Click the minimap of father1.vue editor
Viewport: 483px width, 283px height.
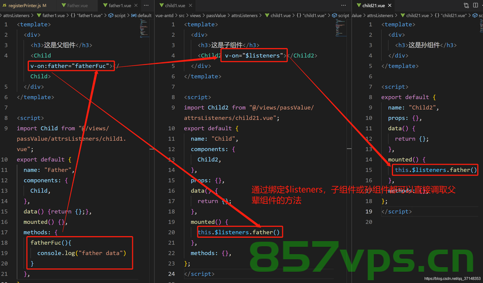click(144, 28)
